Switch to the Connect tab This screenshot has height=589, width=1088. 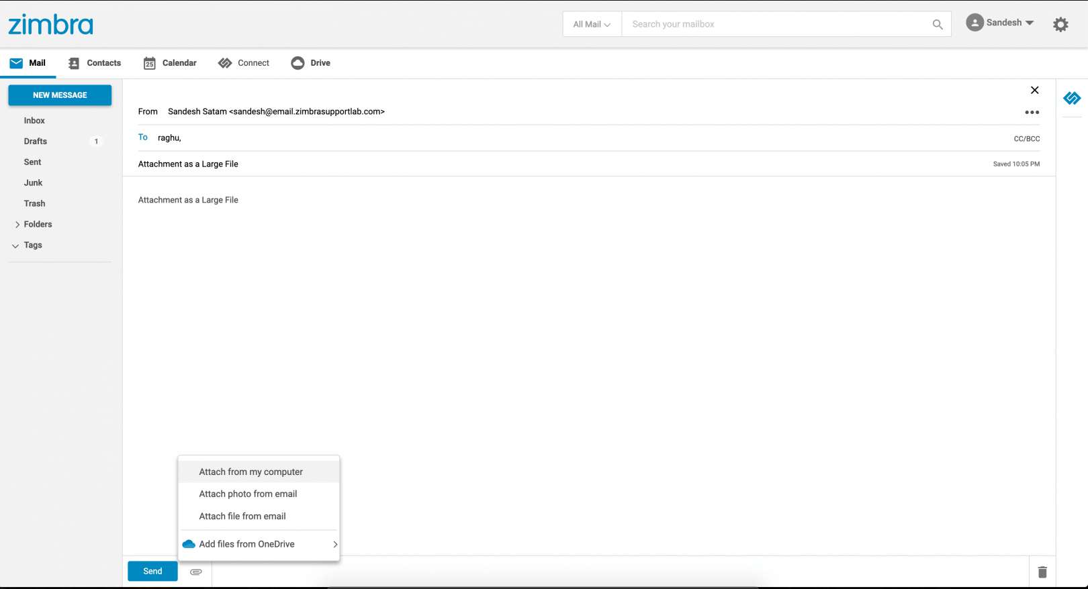tap(244, 63)
